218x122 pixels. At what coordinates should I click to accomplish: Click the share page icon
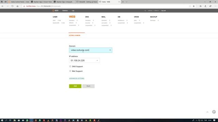211,6
